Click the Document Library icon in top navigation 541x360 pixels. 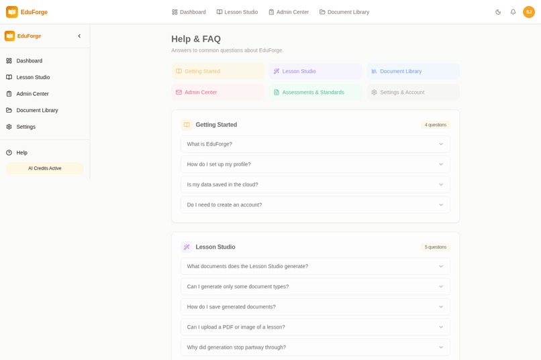322,12
